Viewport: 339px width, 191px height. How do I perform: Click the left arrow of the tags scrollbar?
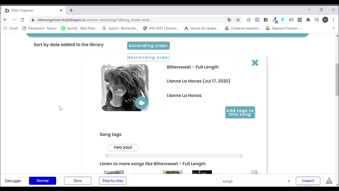[x=107, y=156]
